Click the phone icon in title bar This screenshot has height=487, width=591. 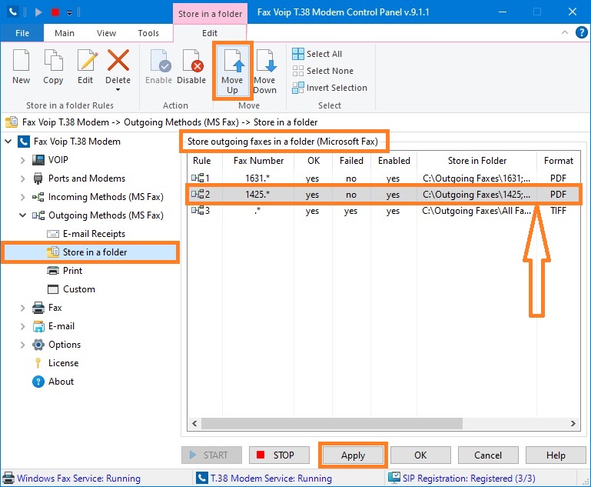coord(13,12)
